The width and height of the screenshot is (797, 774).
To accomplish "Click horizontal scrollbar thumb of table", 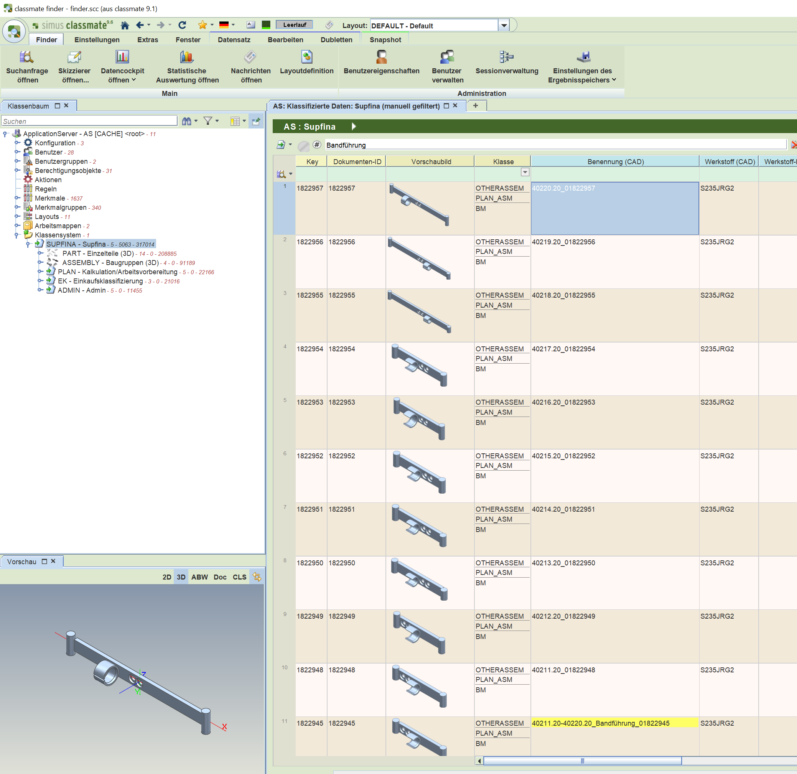I will tap(582, 761).
